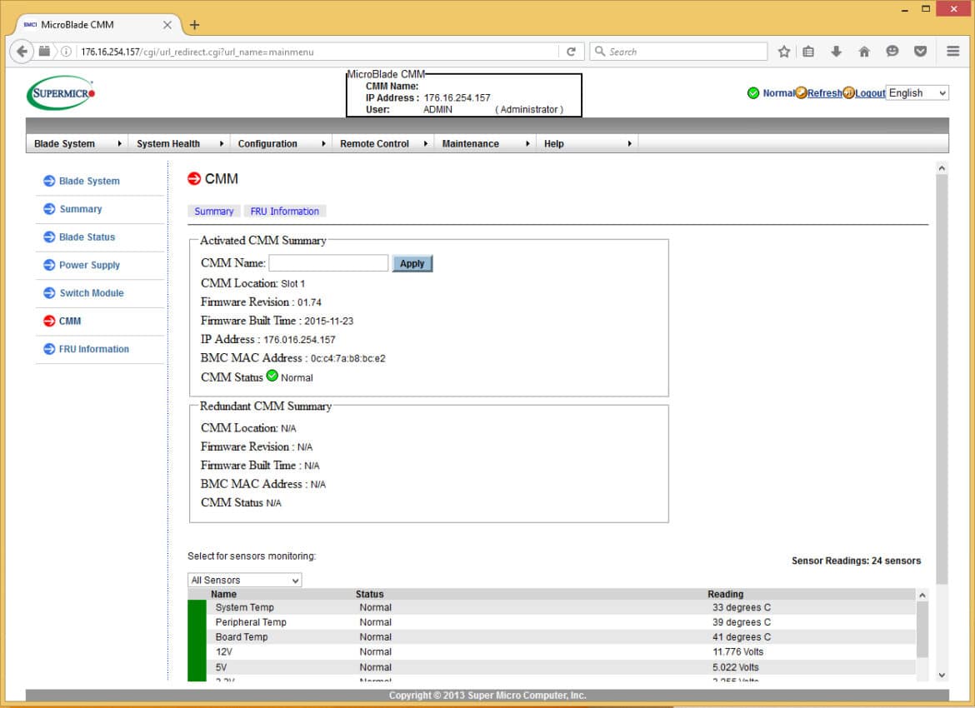Click the Apply button for CMM Name
975x708 pixels.
[412, 263]
